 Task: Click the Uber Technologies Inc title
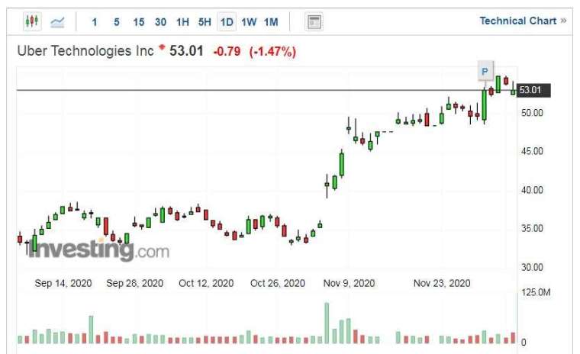pyautogui.click(x=85, y=51)
